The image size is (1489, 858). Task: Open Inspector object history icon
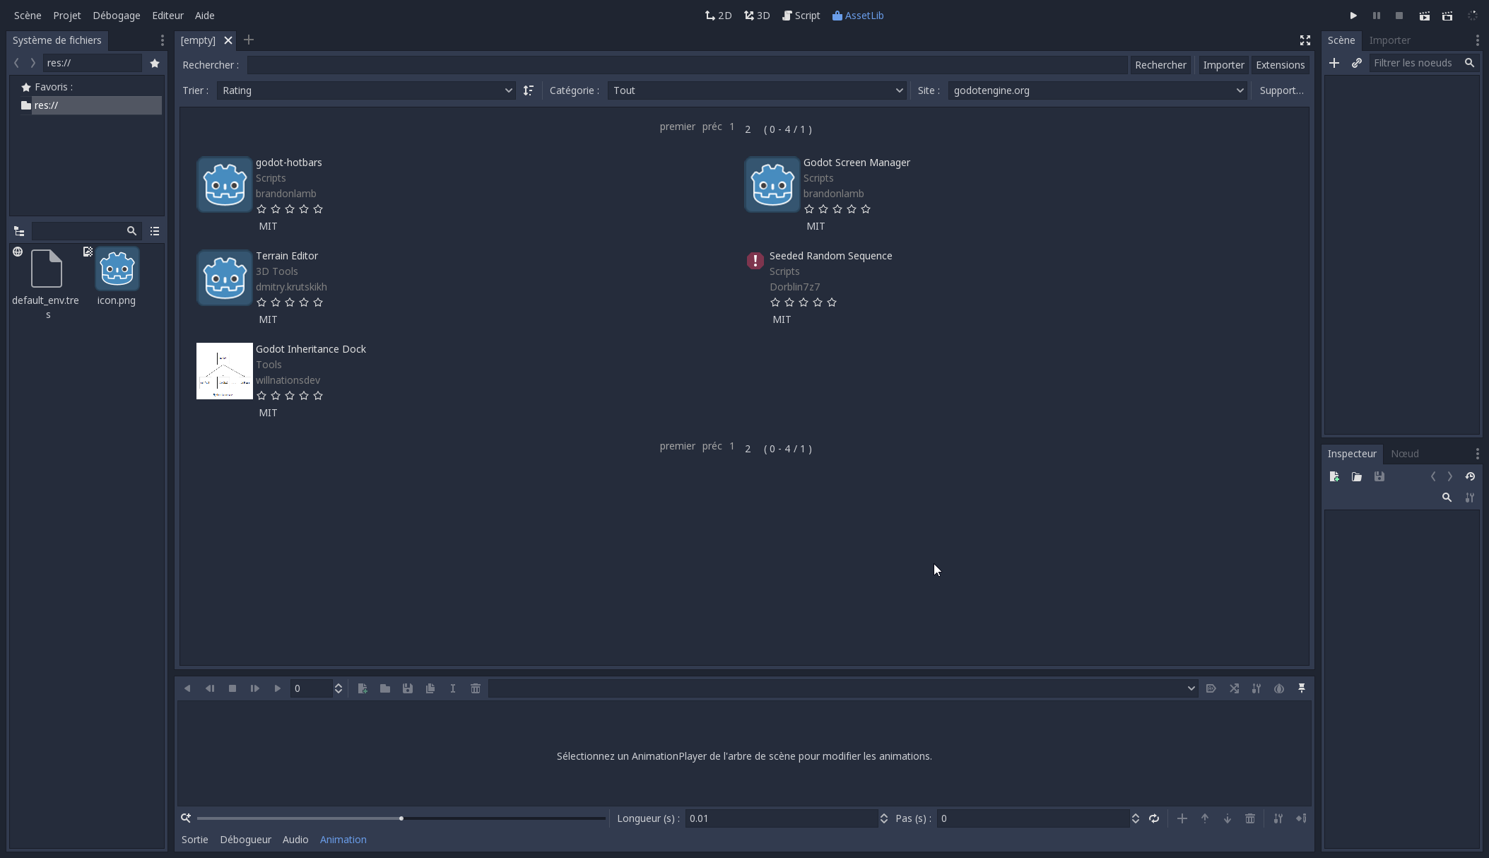[x=1470, y=476]
